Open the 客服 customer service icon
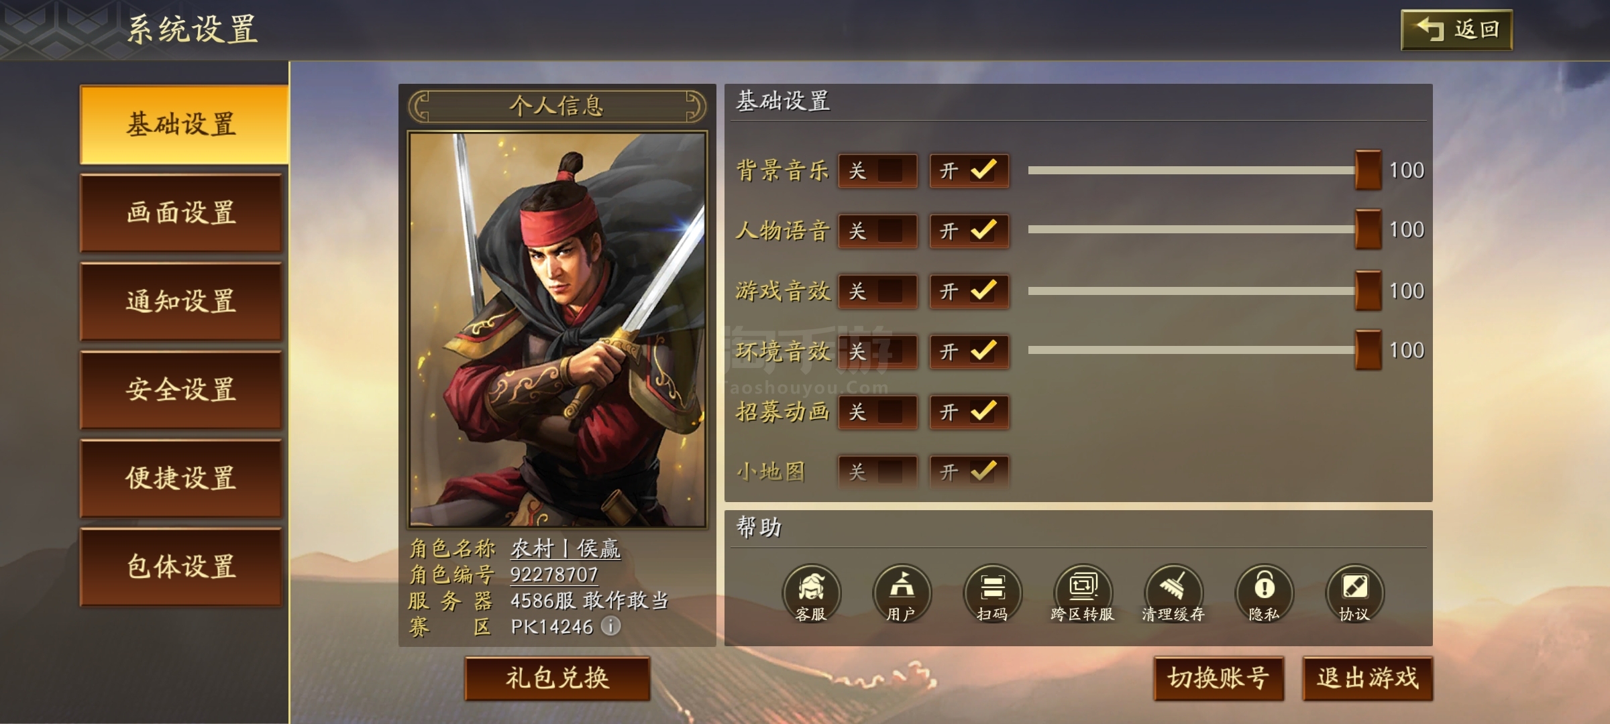 click(x=811, y=593)
